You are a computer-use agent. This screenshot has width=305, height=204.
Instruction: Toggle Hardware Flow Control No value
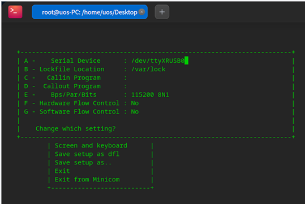coord(135,103)
